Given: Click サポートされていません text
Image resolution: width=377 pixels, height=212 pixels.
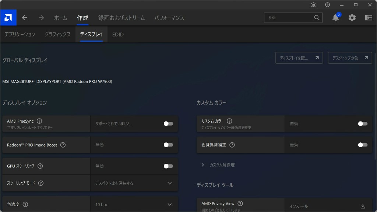Looking at the screenshot, I should point(113,124).
